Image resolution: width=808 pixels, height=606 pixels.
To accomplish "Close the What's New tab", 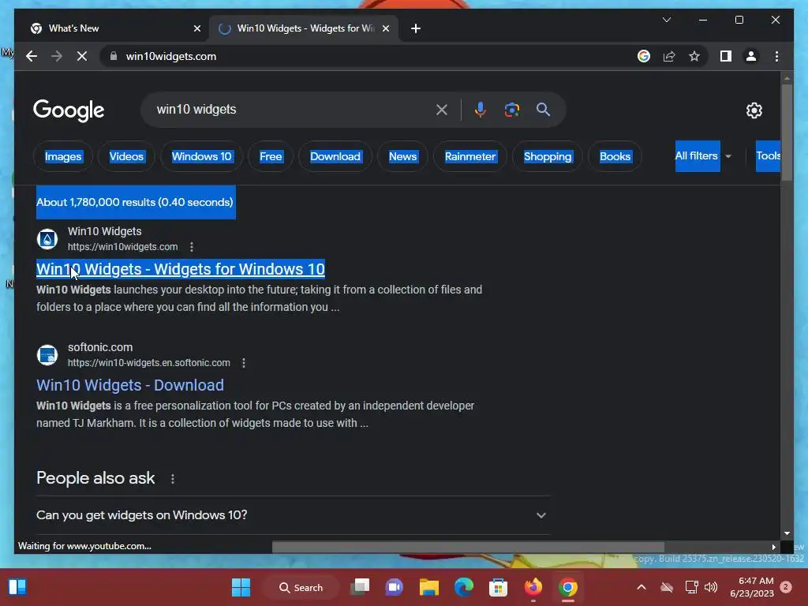I will tap(196, 28).
